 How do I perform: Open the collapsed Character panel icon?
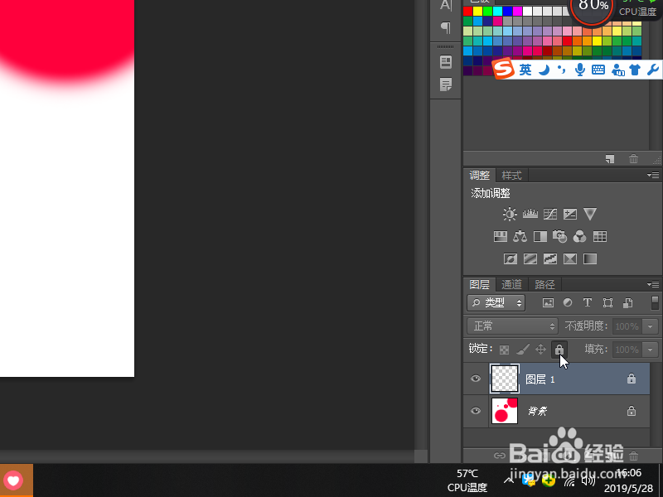pos(446,5)
